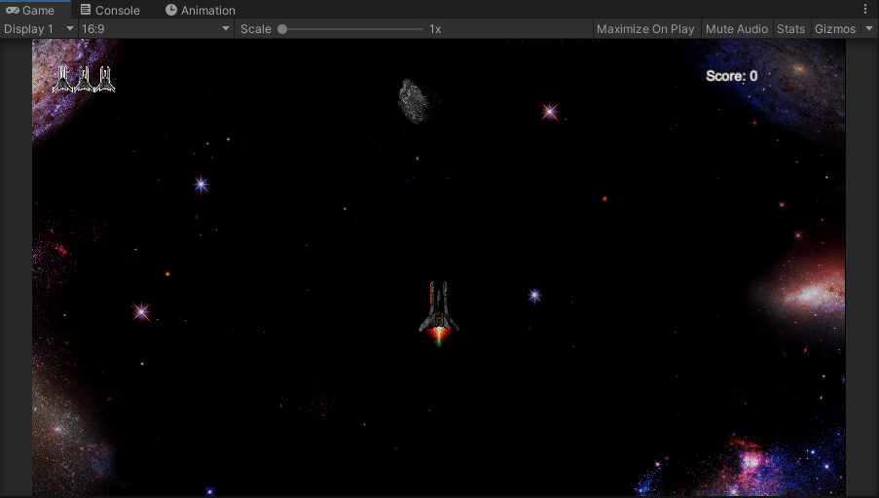Click the player spaceship in the game
Screen dimensions: 879x498
click(x=438, y=313)
